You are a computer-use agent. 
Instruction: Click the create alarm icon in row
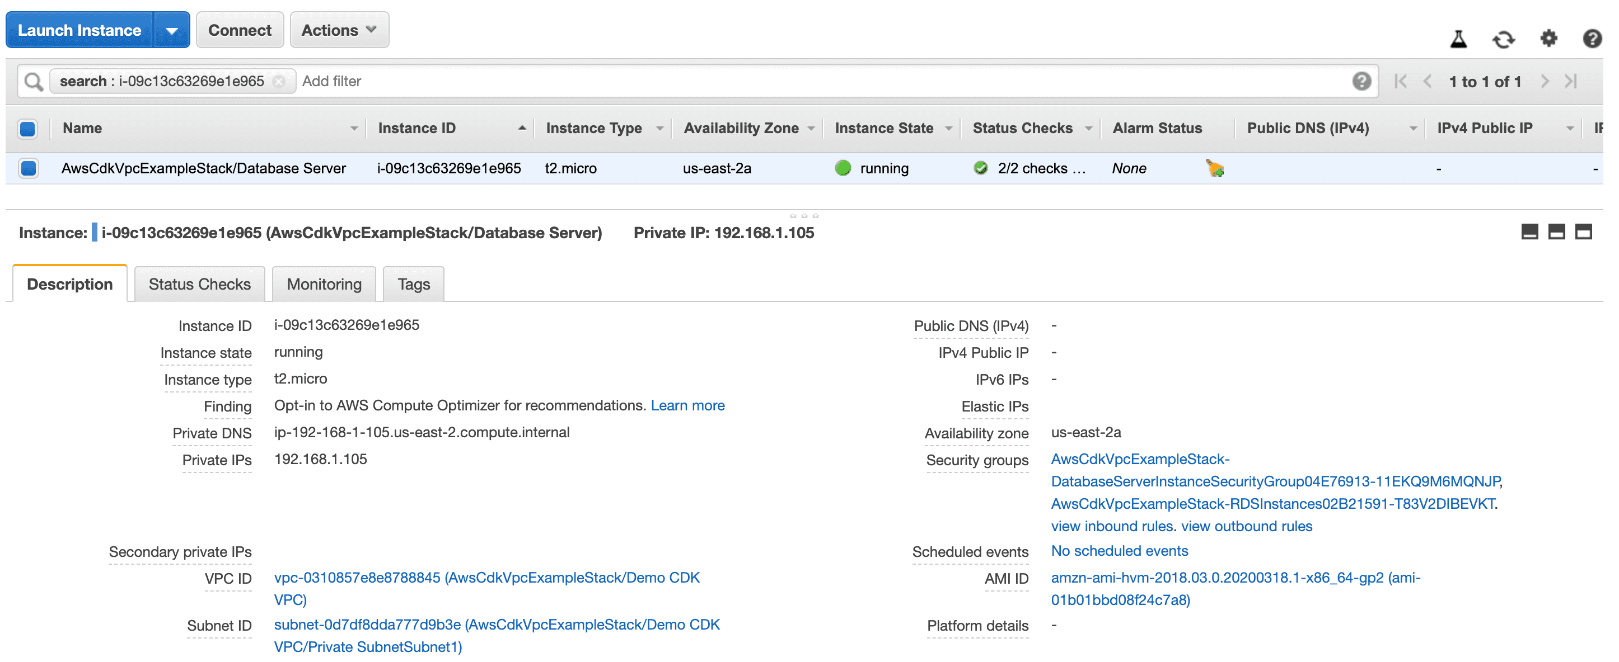1214,168
